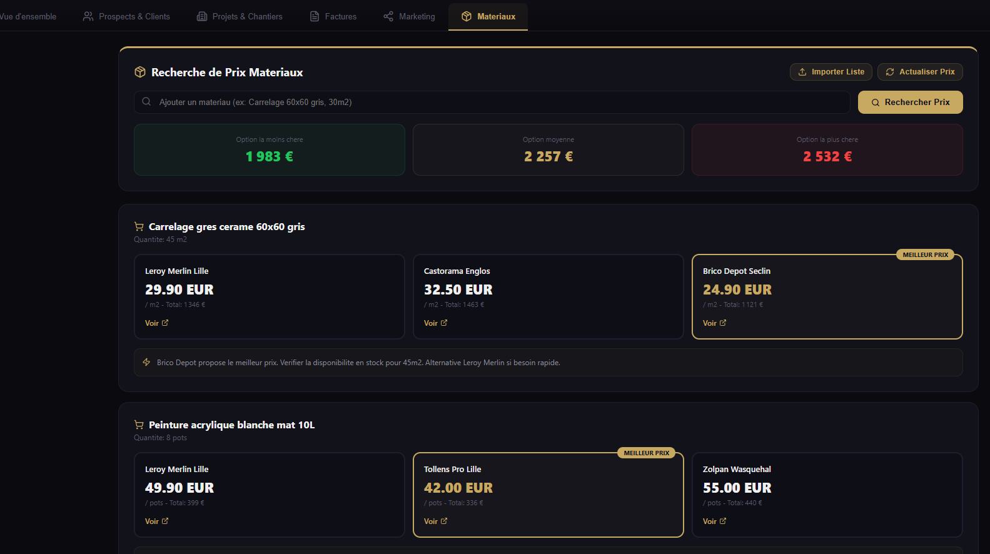
Task: Open the external link icon for Castorama Englos
Action: [x=444, y=323]
